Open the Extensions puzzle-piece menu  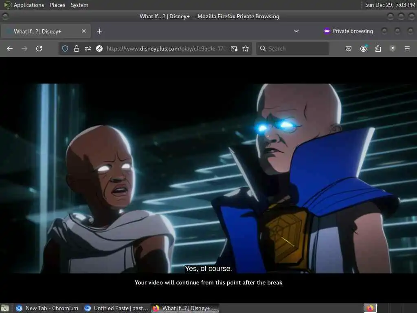tap(378, 48)
